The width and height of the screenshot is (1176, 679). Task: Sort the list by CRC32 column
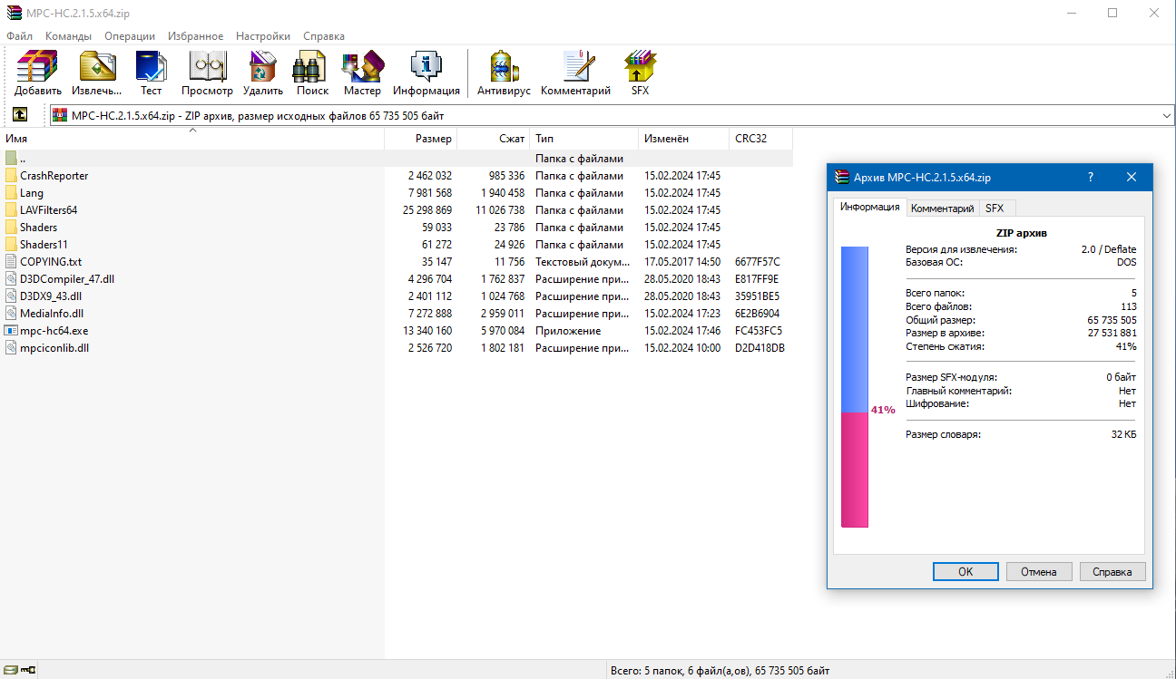pyautogui.click(x=761, y=139)
